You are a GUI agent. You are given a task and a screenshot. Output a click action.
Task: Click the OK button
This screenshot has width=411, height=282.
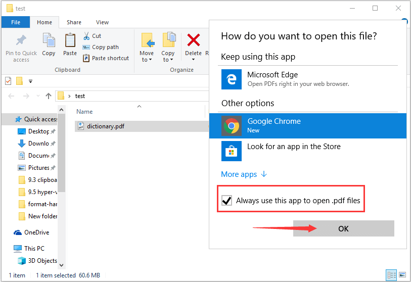[343, 228]
